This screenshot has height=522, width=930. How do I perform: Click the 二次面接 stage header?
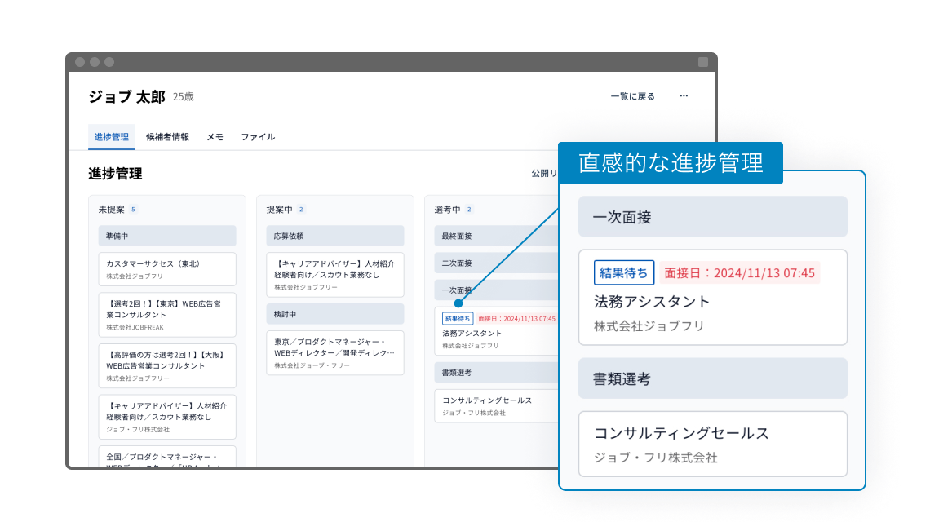pos(497,263)
